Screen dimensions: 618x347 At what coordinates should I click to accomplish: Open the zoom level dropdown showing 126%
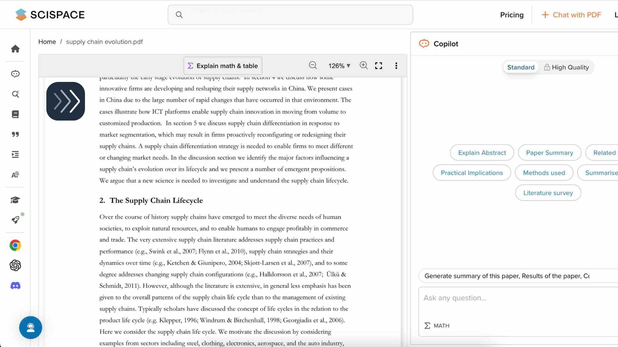coord(339,66)
